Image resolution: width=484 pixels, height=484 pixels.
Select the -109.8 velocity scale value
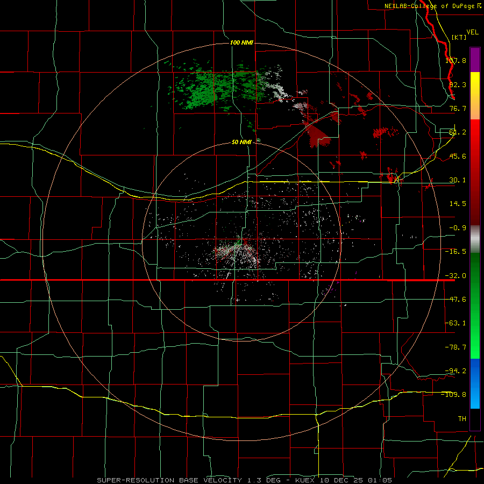click(453, 395)
